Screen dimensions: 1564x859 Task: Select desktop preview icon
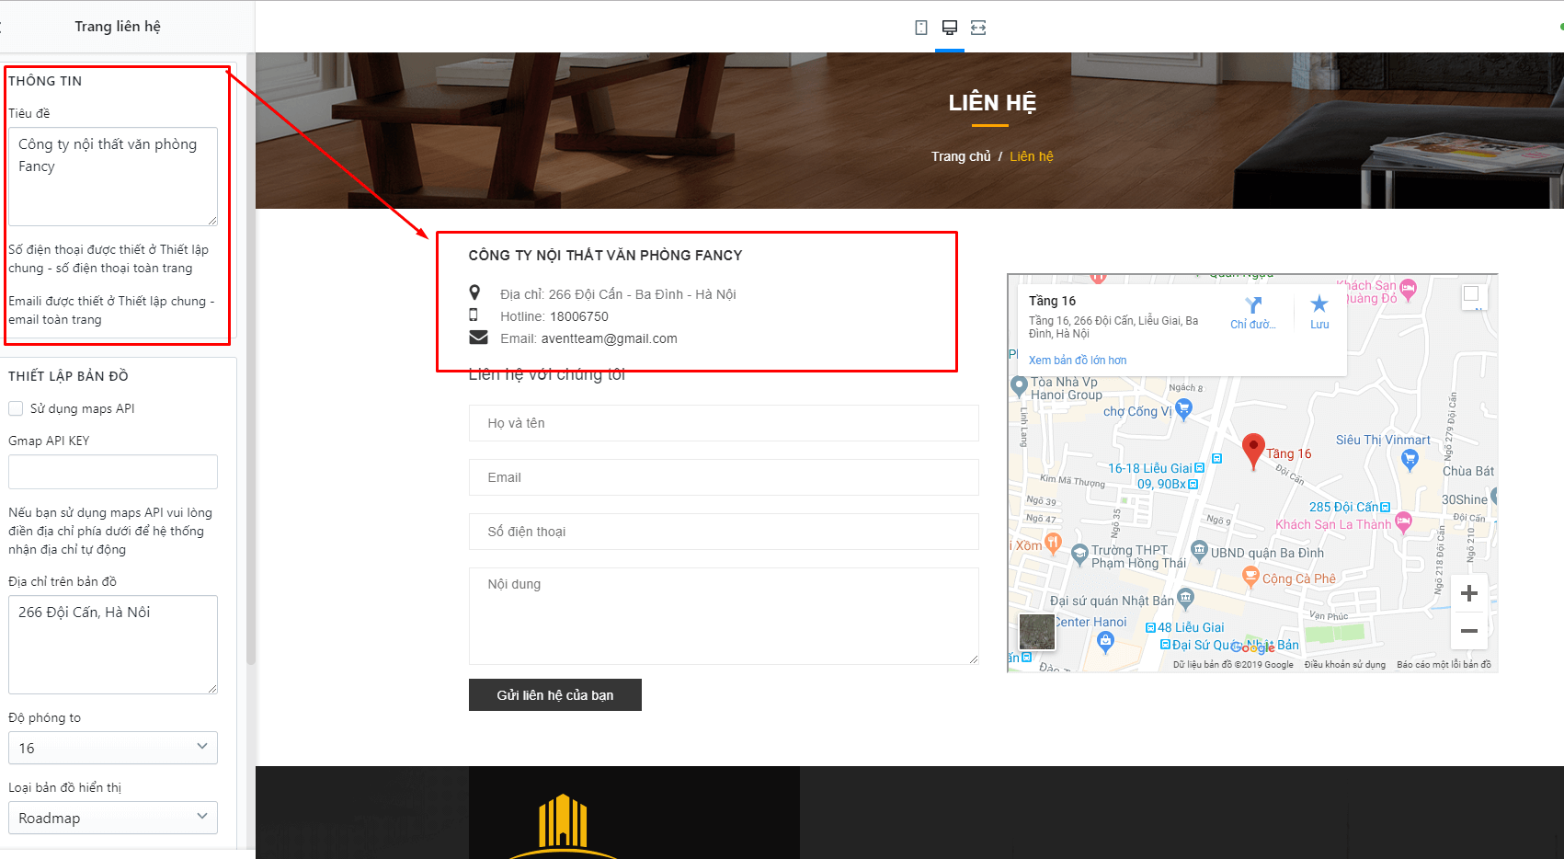(x=950, y=28)
